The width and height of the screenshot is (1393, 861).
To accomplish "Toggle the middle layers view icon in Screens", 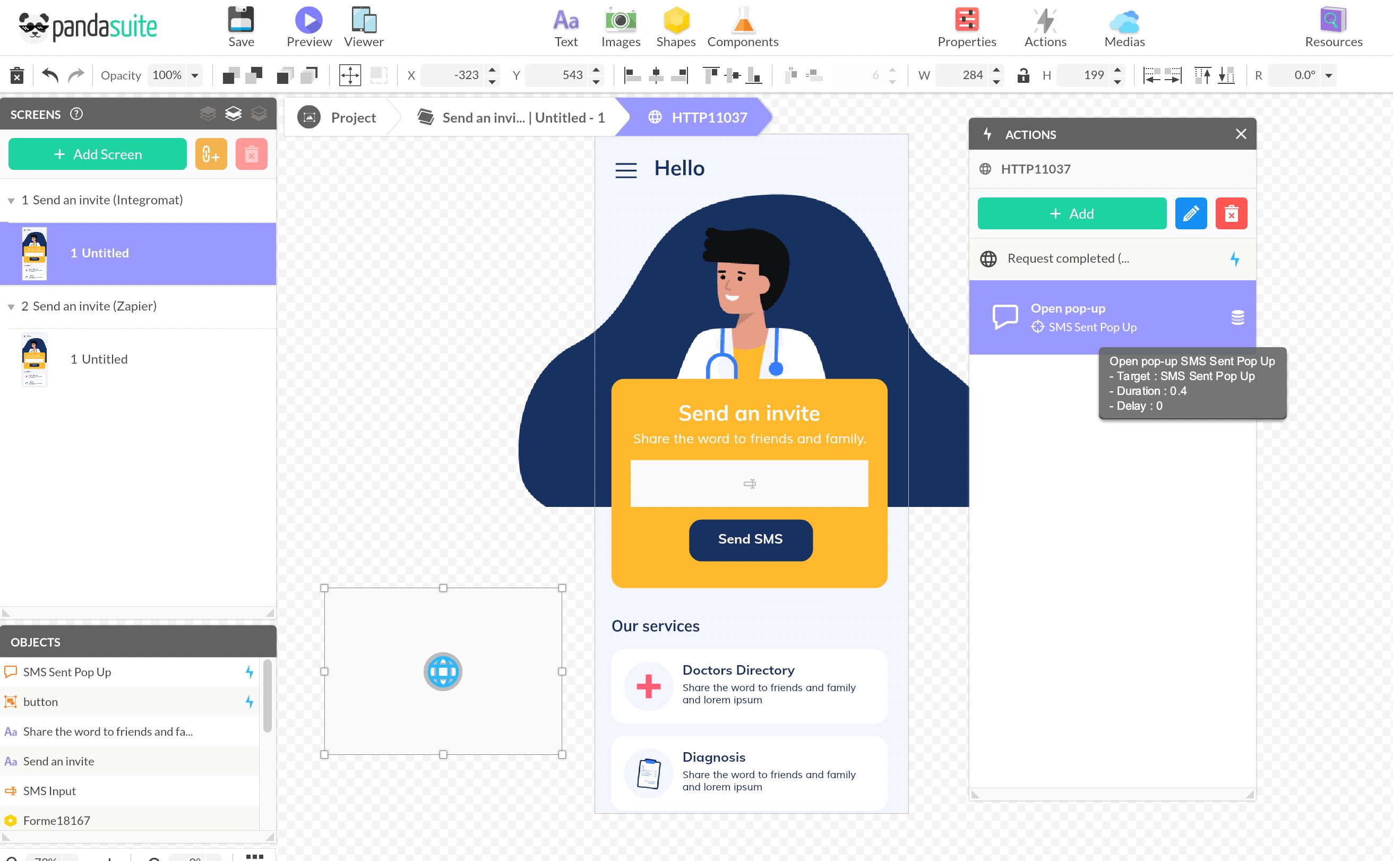I will pos(233,114).
